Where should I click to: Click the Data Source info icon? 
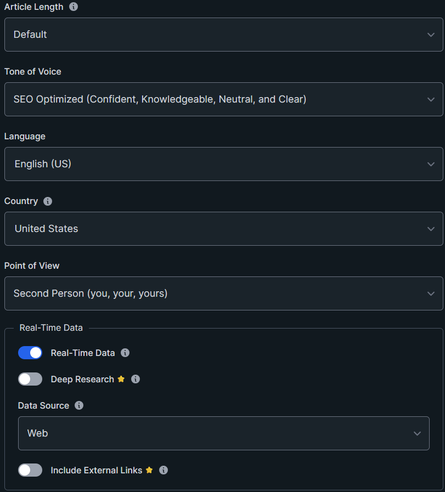pos(79,405)
